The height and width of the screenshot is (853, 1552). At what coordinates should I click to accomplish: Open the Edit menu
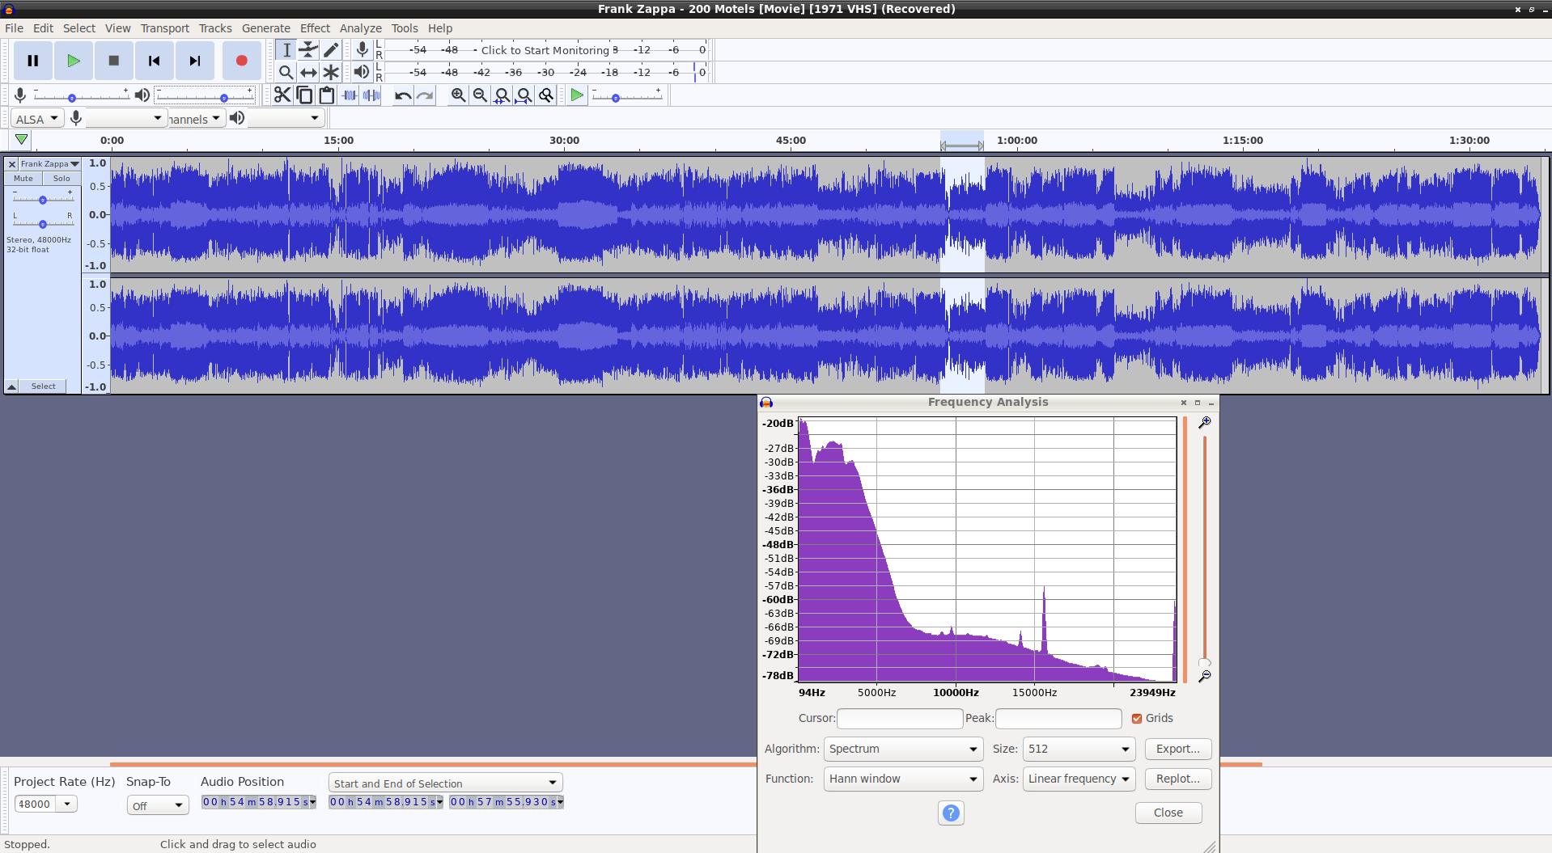pos(43,28)
